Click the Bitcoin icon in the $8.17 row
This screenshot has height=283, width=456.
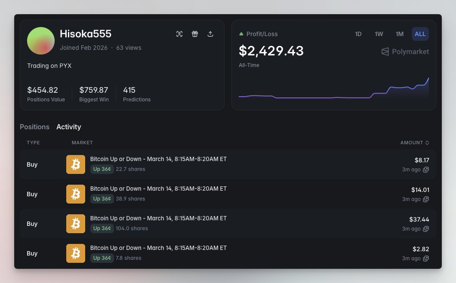pyautogui.click(x=76, y=164)
